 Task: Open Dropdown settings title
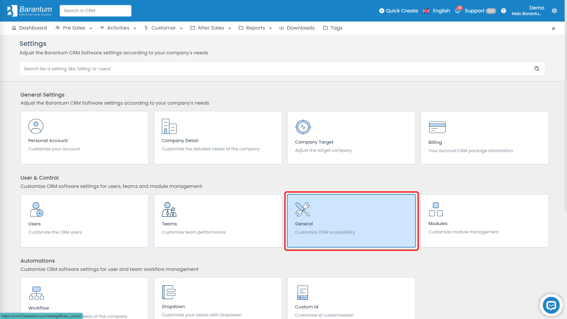pos(173,307)
